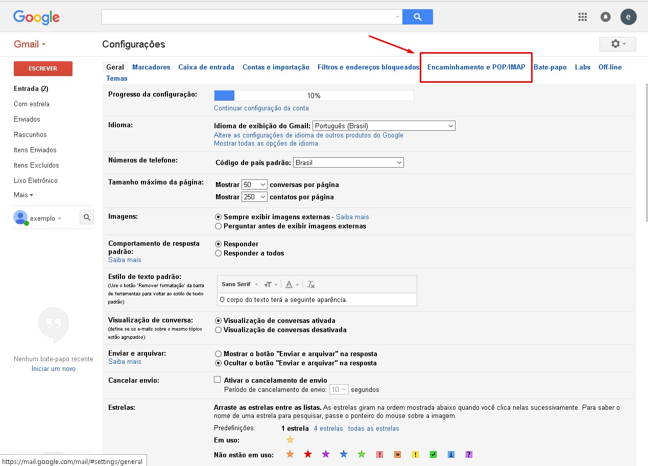Screen dimensions: 648x466
Task: Open the settings gear menu
Action: pyautogui.click(x=617, y=44)
